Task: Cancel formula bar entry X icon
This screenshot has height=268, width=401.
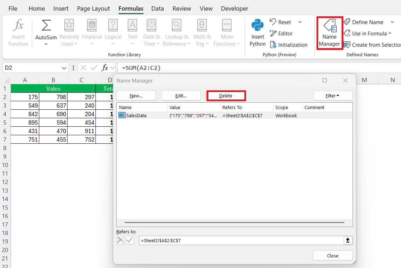Action: [83, 68]
